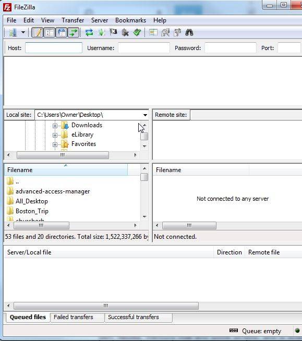Expand the eLibrary tree node

(x=55, y=135)
